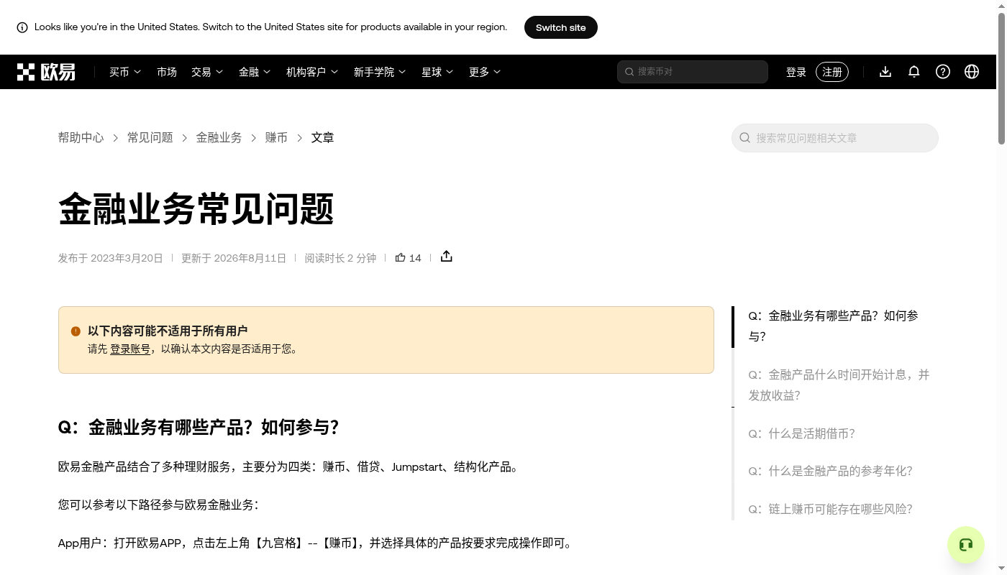Click the 以下内容可能不适用于所有用户 notice heading
Screen dimensions: 1007x575
pos(168,331)
